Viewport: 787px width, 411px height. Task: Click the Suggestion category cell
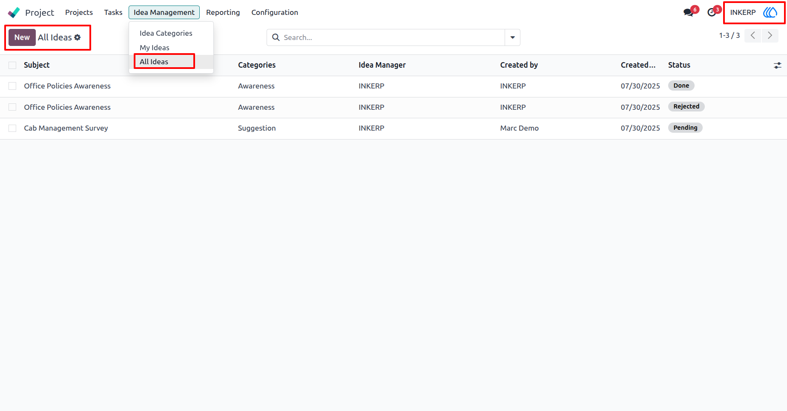(257, 128)
